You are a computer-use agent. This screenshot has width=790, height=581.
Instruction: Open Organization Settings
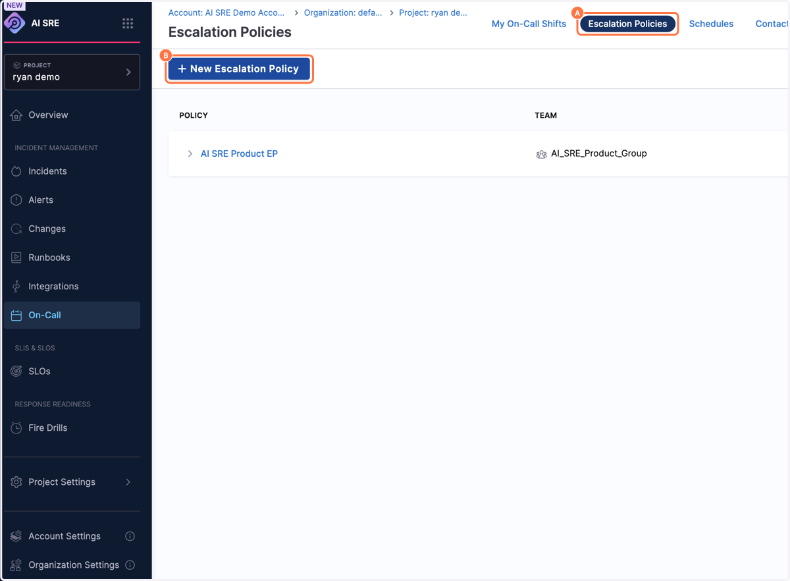[74, 565]
